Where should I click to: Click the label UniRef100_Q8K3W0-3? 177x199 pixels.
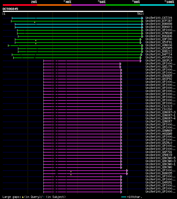(x=160, y=161)
